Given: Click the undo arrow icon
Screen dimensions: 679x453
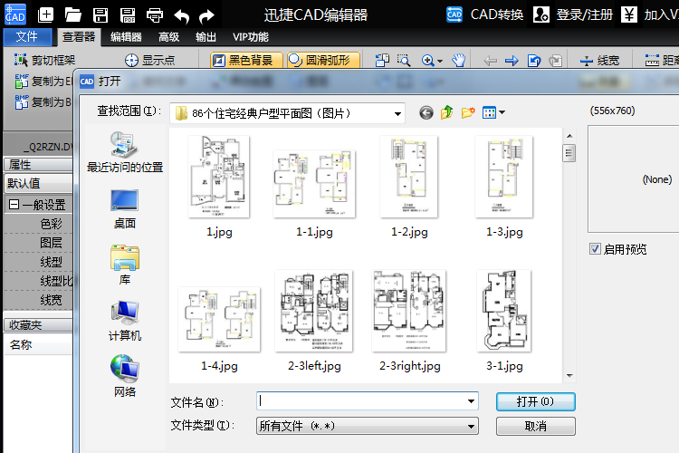Looking at the screenshot, I should (181, 16).
